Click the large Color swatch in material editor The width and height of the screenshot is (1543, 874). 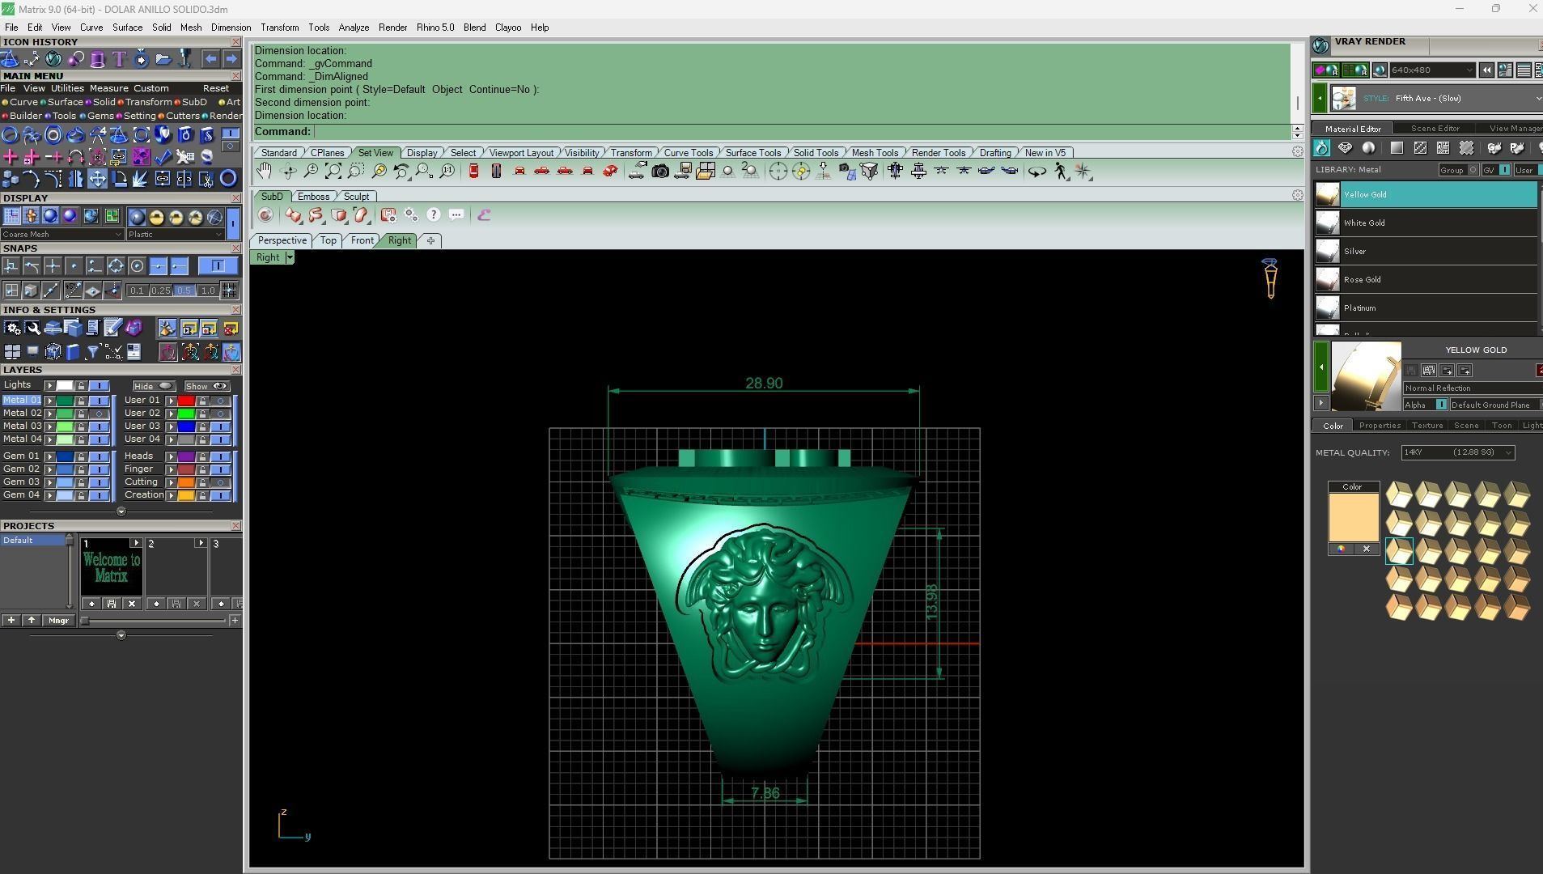coord(1353,517)
